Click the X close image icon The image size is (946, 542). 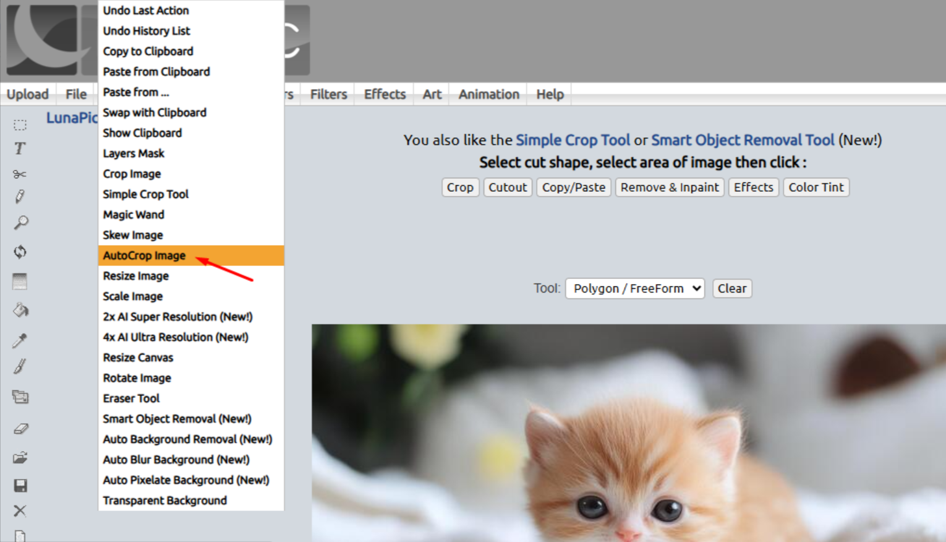click(x=20, y=510)
